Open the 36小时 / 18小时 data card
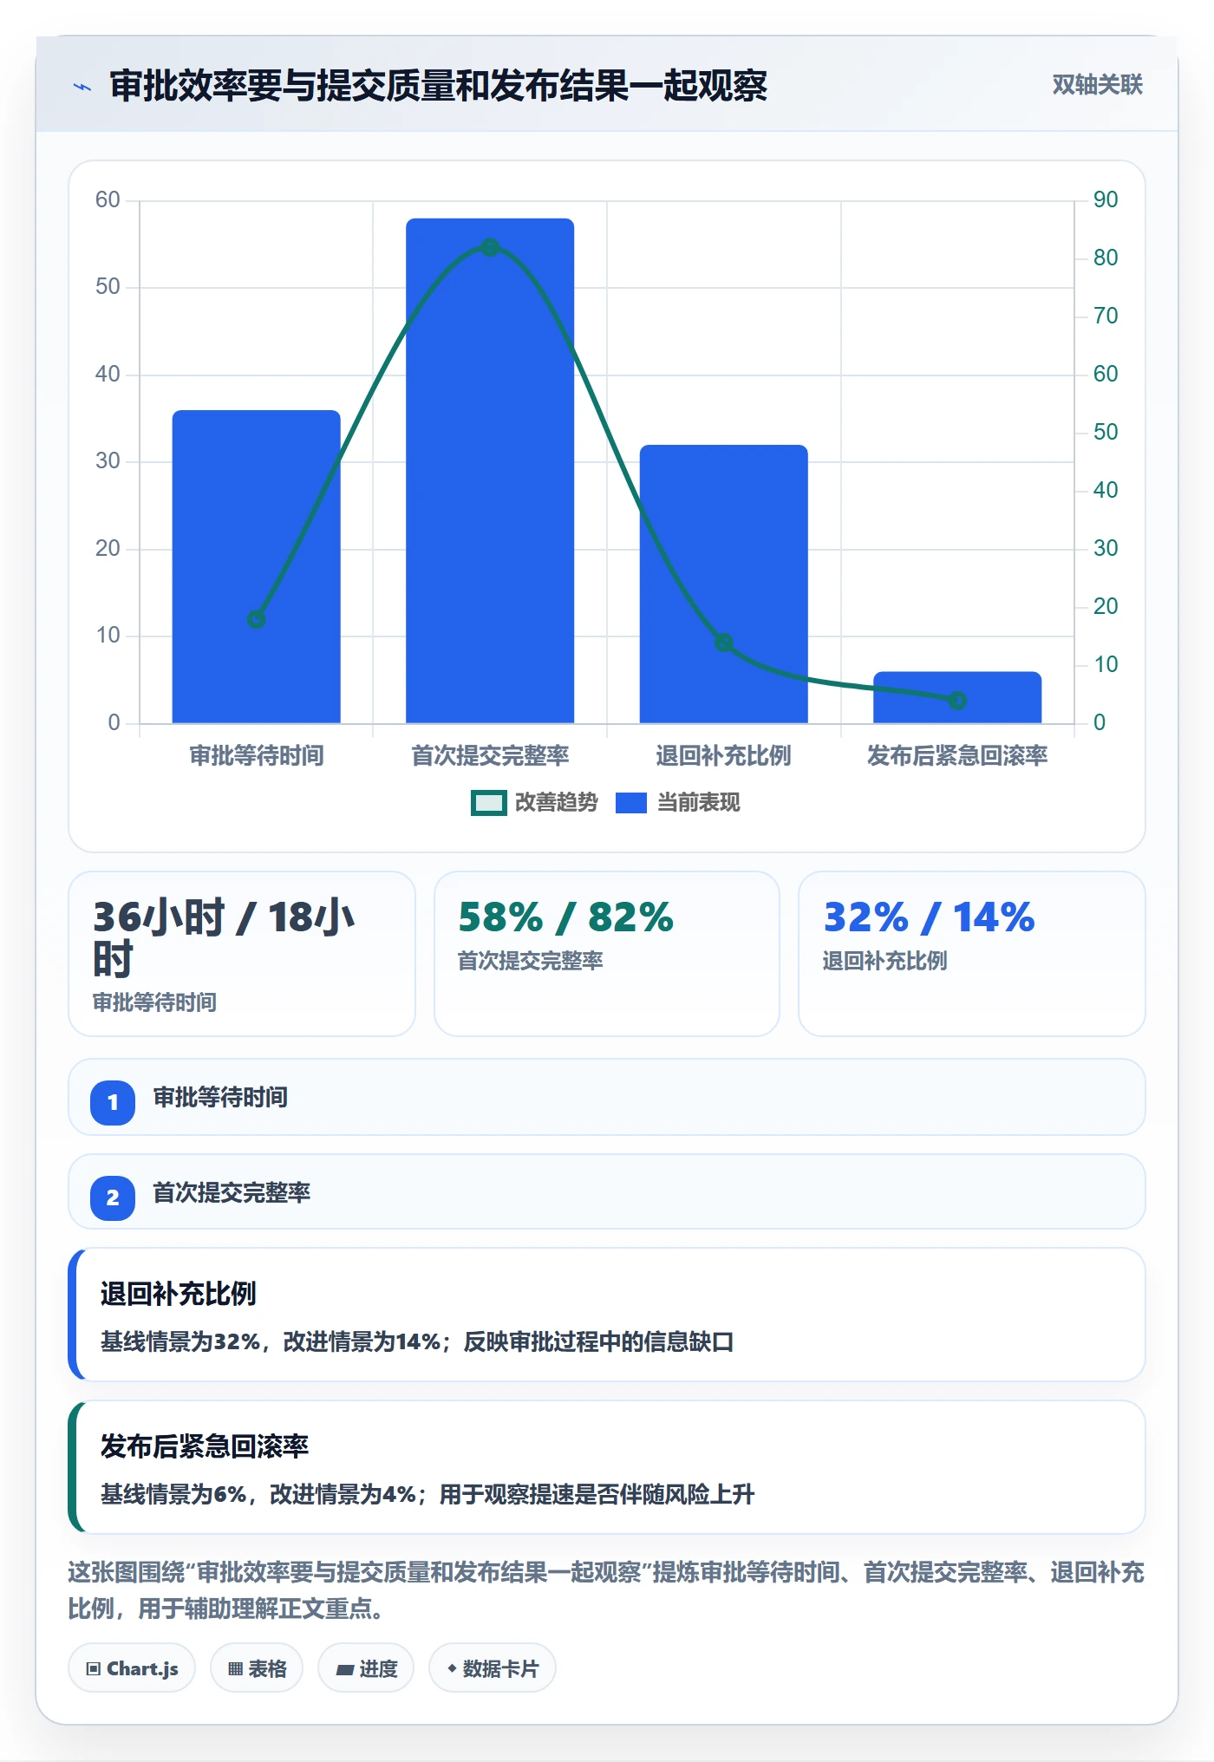Viewport: 1214px width, 1762px height. click(242, 954)
